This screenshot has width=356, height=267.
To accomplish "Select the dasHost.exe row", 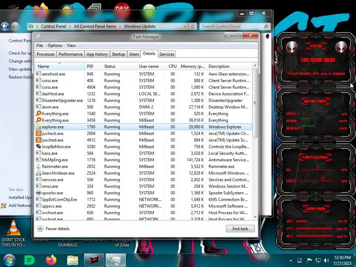I will click(x=143, y=94).
